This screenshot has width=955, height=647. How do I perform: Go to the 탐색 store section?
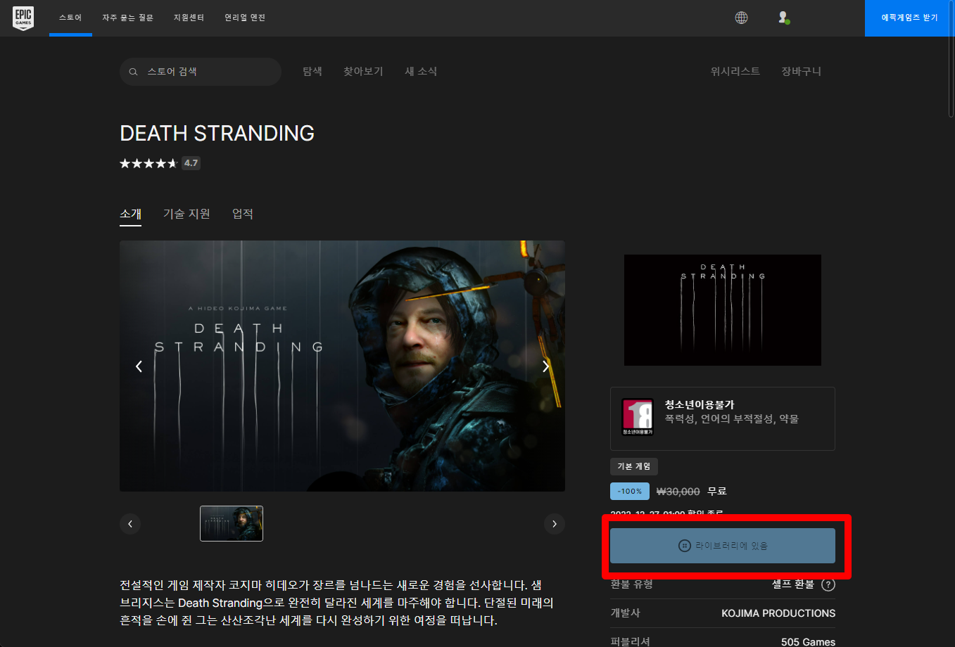[312, 72]
